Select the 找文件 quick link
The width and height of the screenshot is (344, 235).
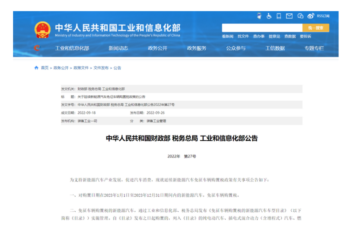tap(243, 36)
